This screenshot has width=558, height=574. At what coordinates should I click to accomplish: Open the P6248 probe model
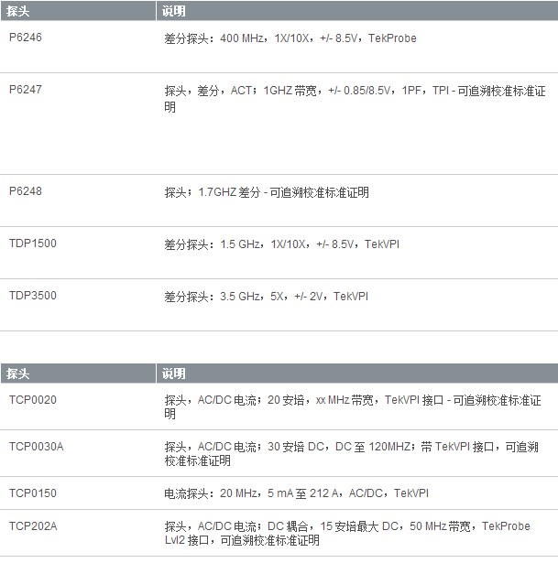coord(26,192)
